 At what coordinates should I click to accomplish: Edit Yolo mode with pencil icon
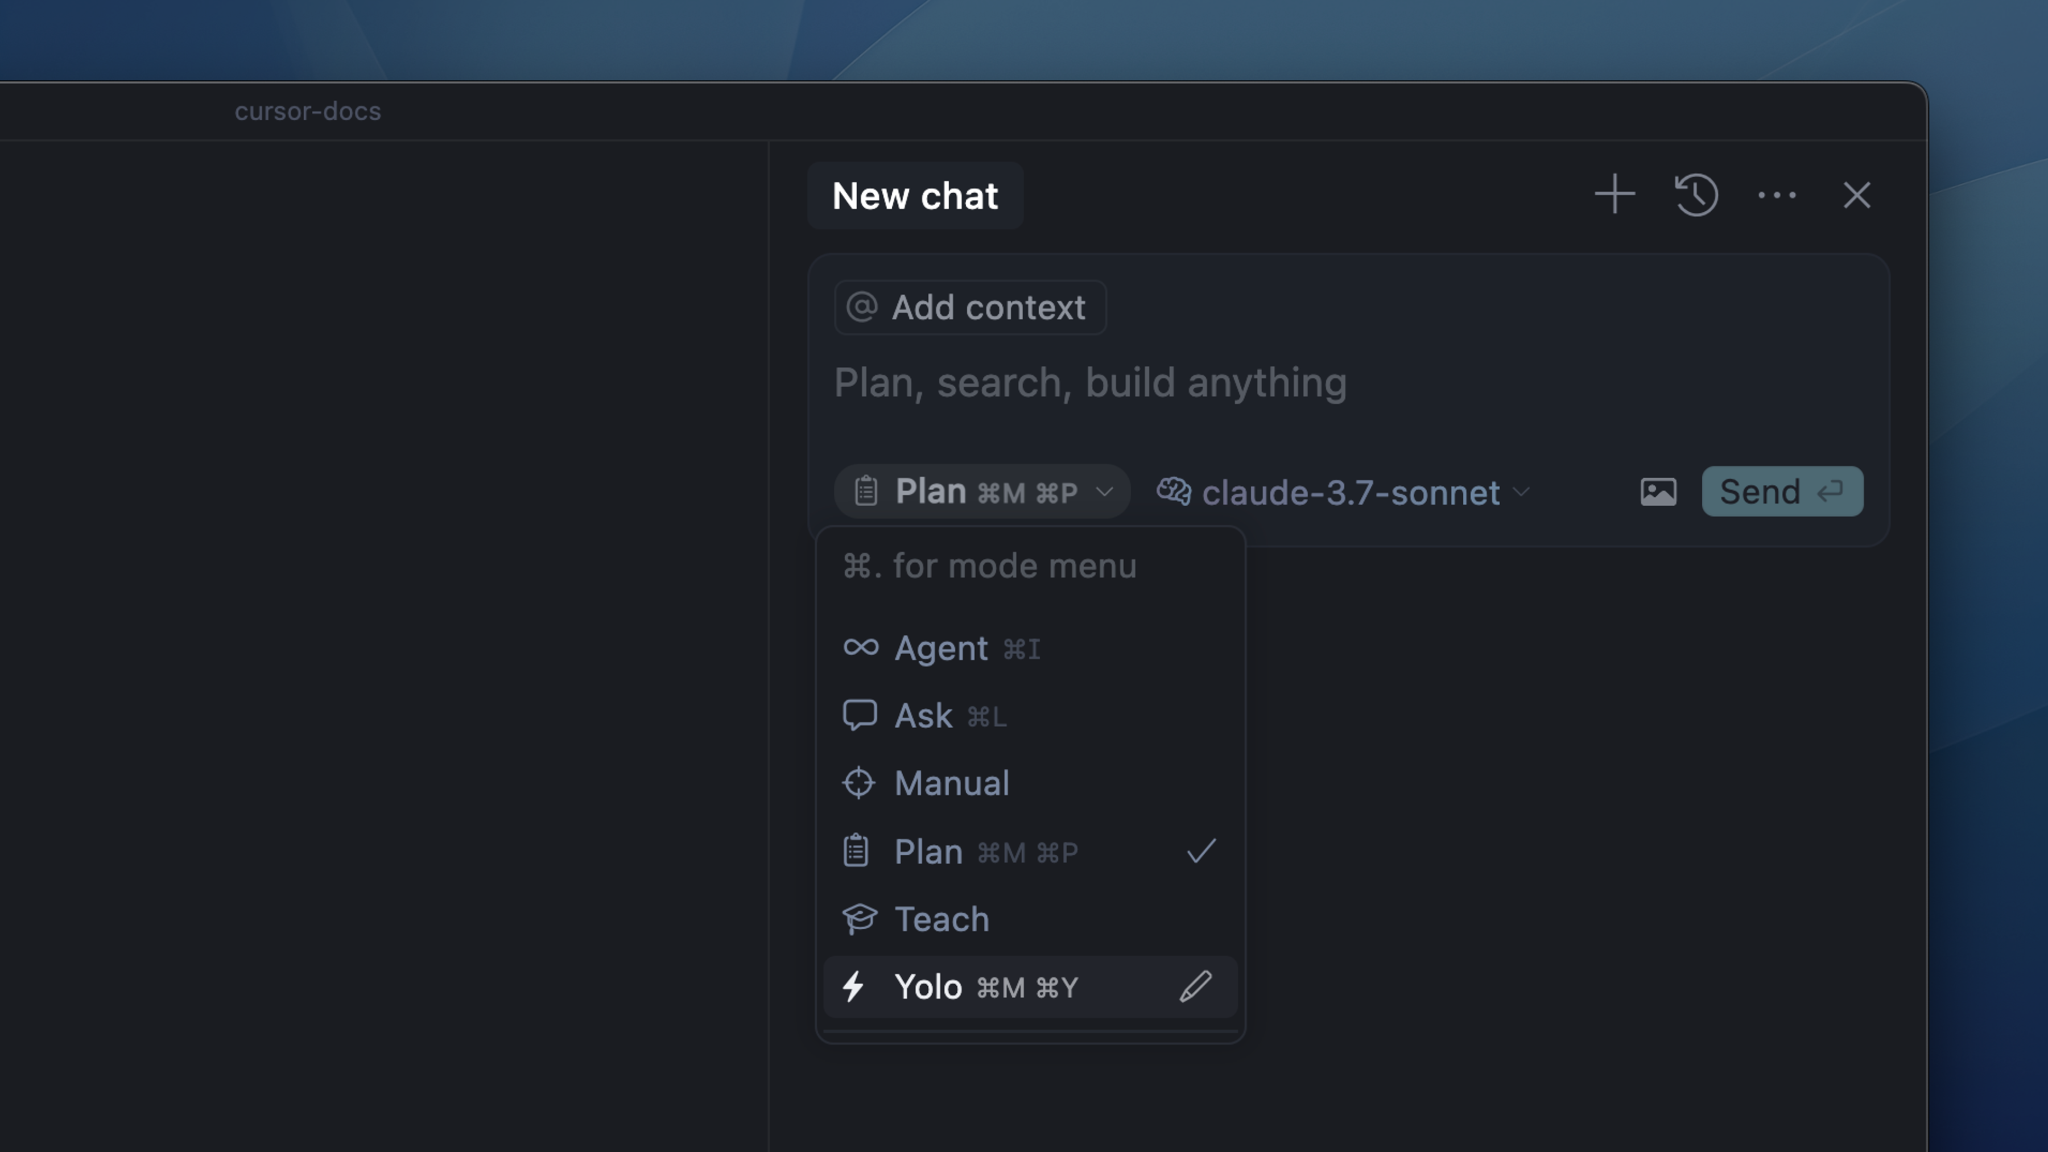tap(1195, 986)
